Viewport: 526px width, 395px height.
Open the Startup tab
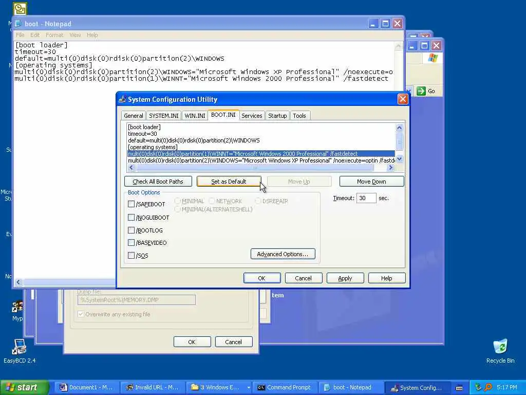[277, 116]
